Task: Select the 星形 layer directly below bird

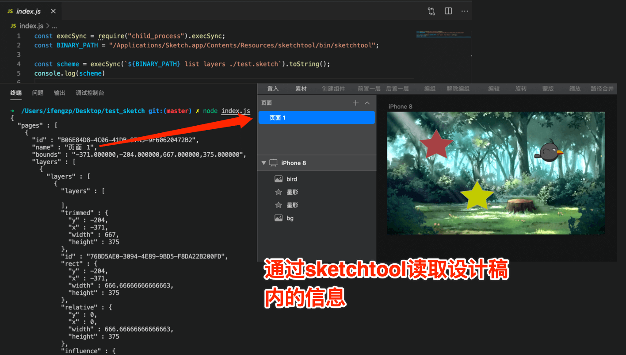Action: coord(317,192)
